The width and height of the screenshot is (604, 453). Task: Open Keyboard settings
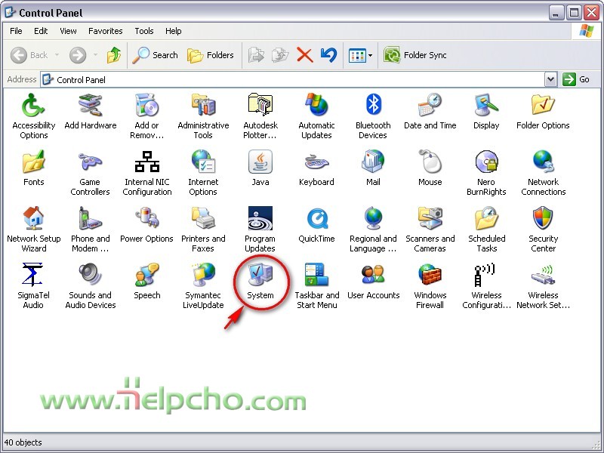(x=316, y=168)
